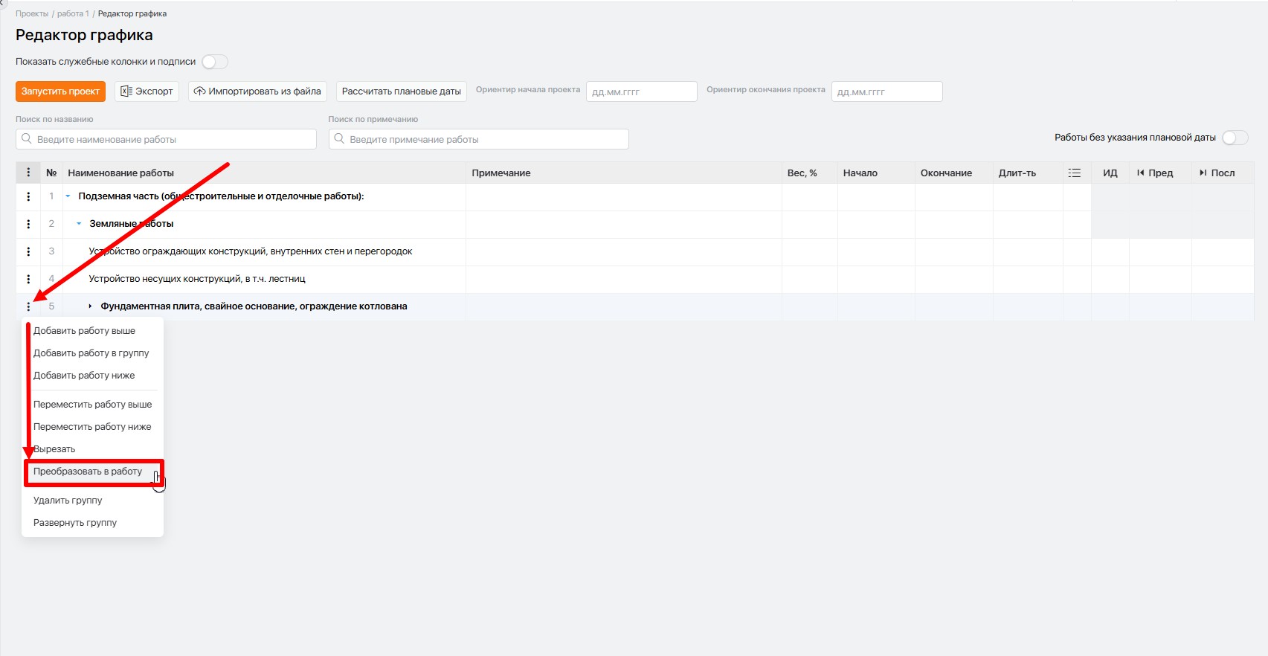
Task: Enable Работы без указания плановой даты toggle
Action: 1235,138
